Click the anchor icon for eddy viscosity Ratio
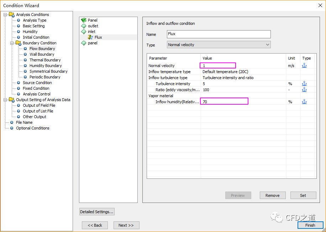326x232 pixels. 304,90
